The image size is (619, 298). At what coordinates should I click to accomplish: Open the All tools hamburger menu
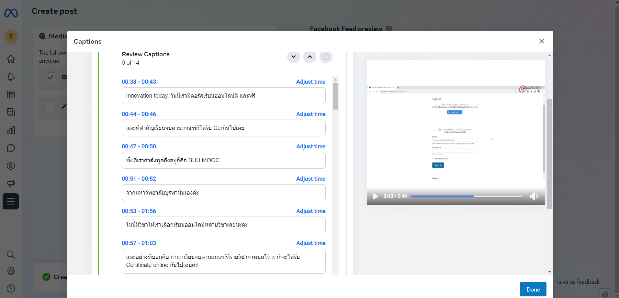[11, 201]
